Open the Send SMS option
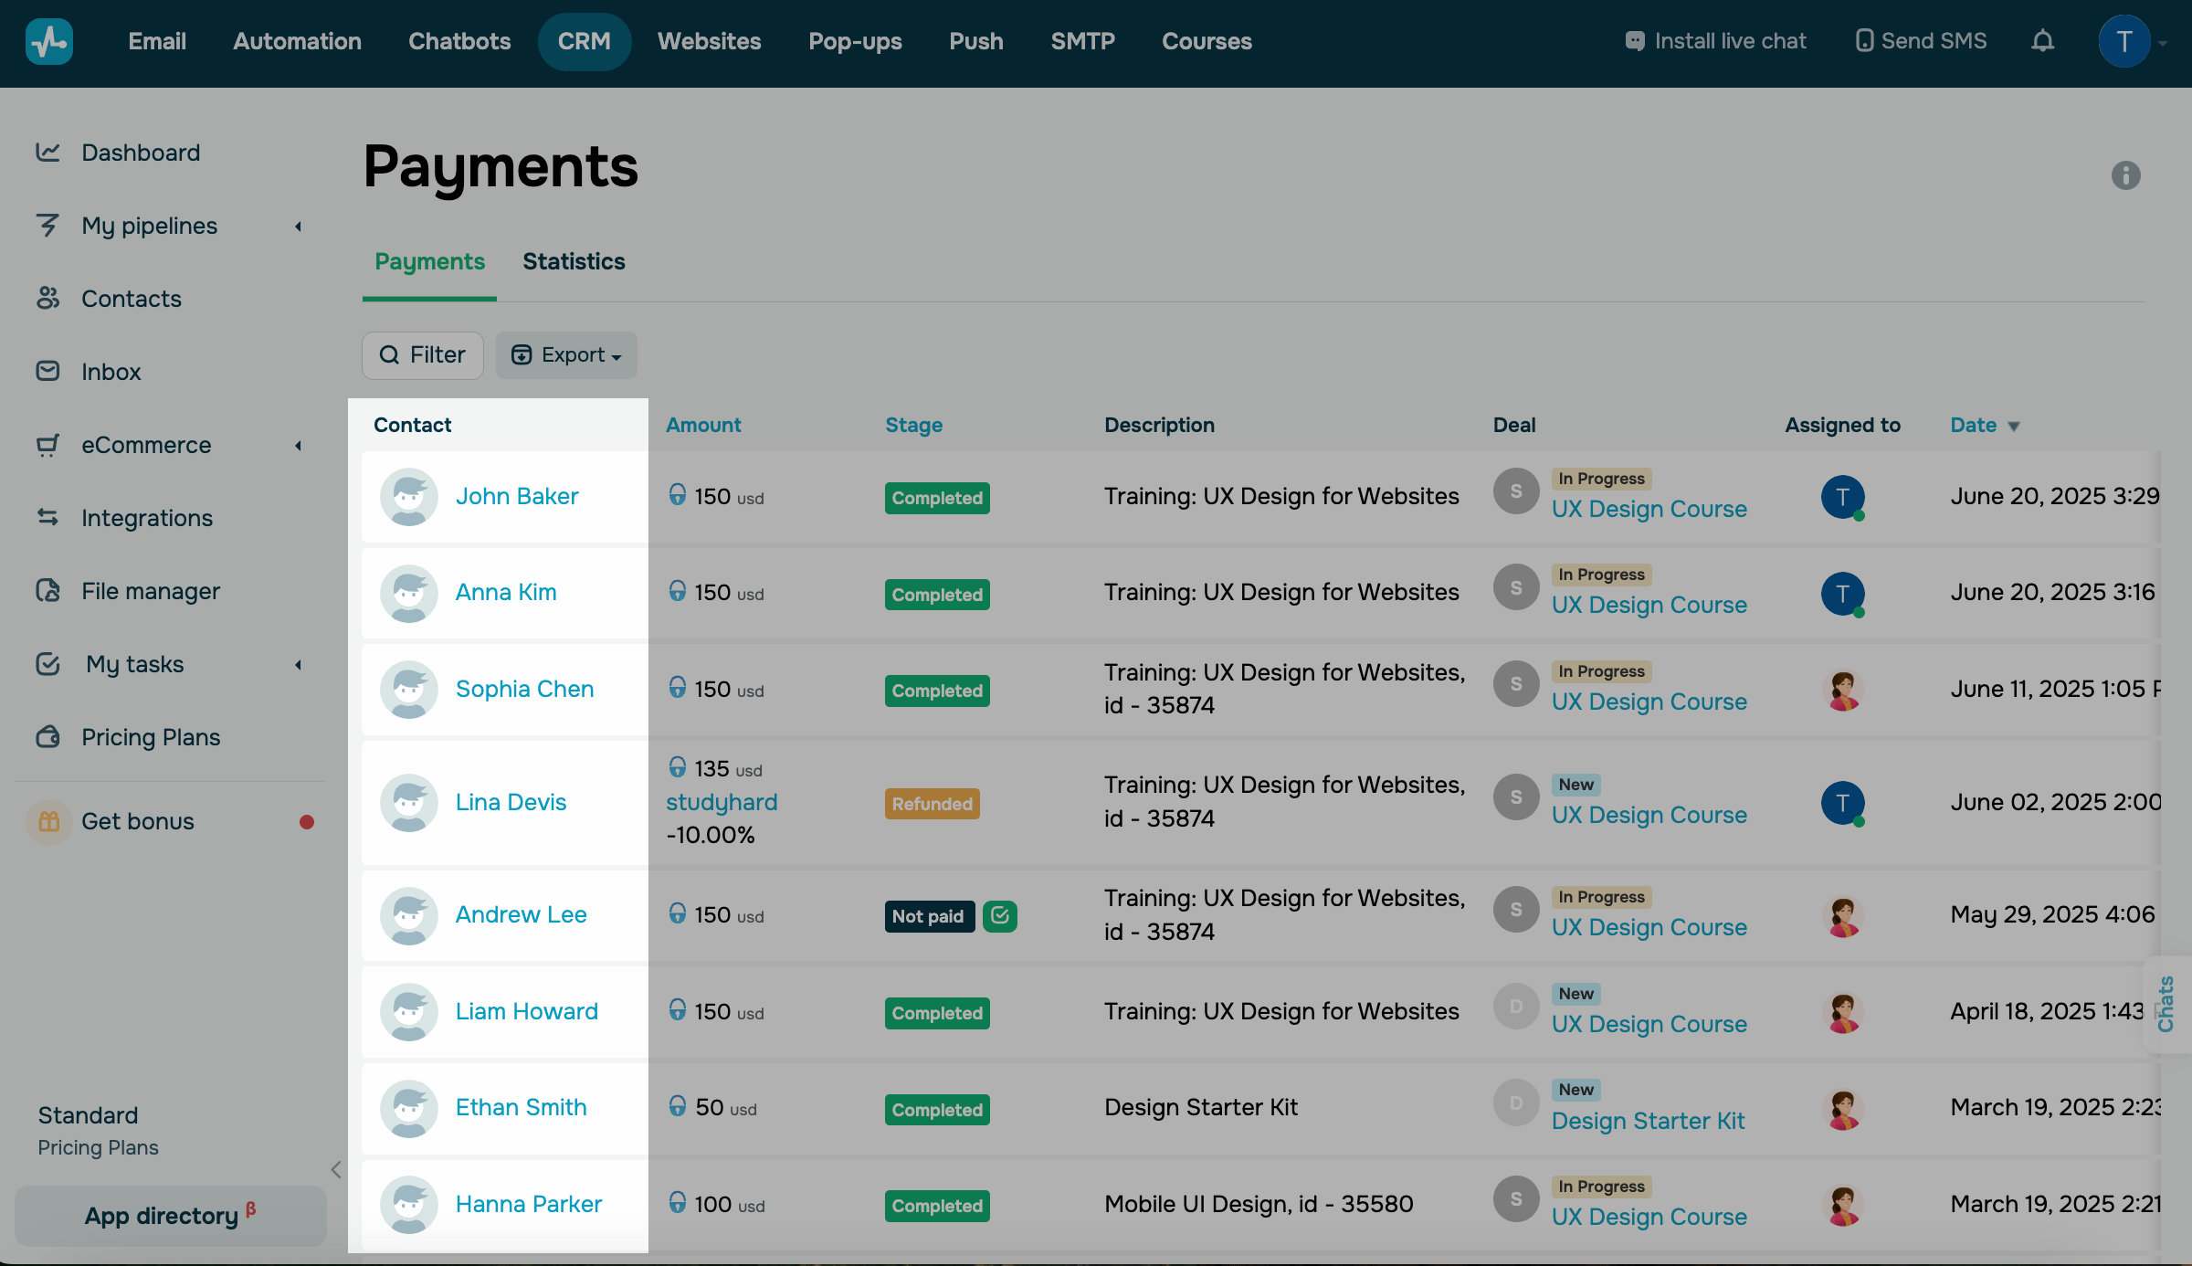2192x1266 pixels. pos(1922,41)
